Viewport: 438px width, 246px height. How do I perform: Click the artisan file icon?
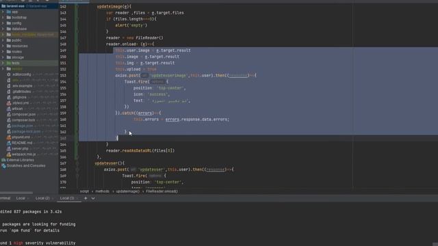[x=9, y=109]
